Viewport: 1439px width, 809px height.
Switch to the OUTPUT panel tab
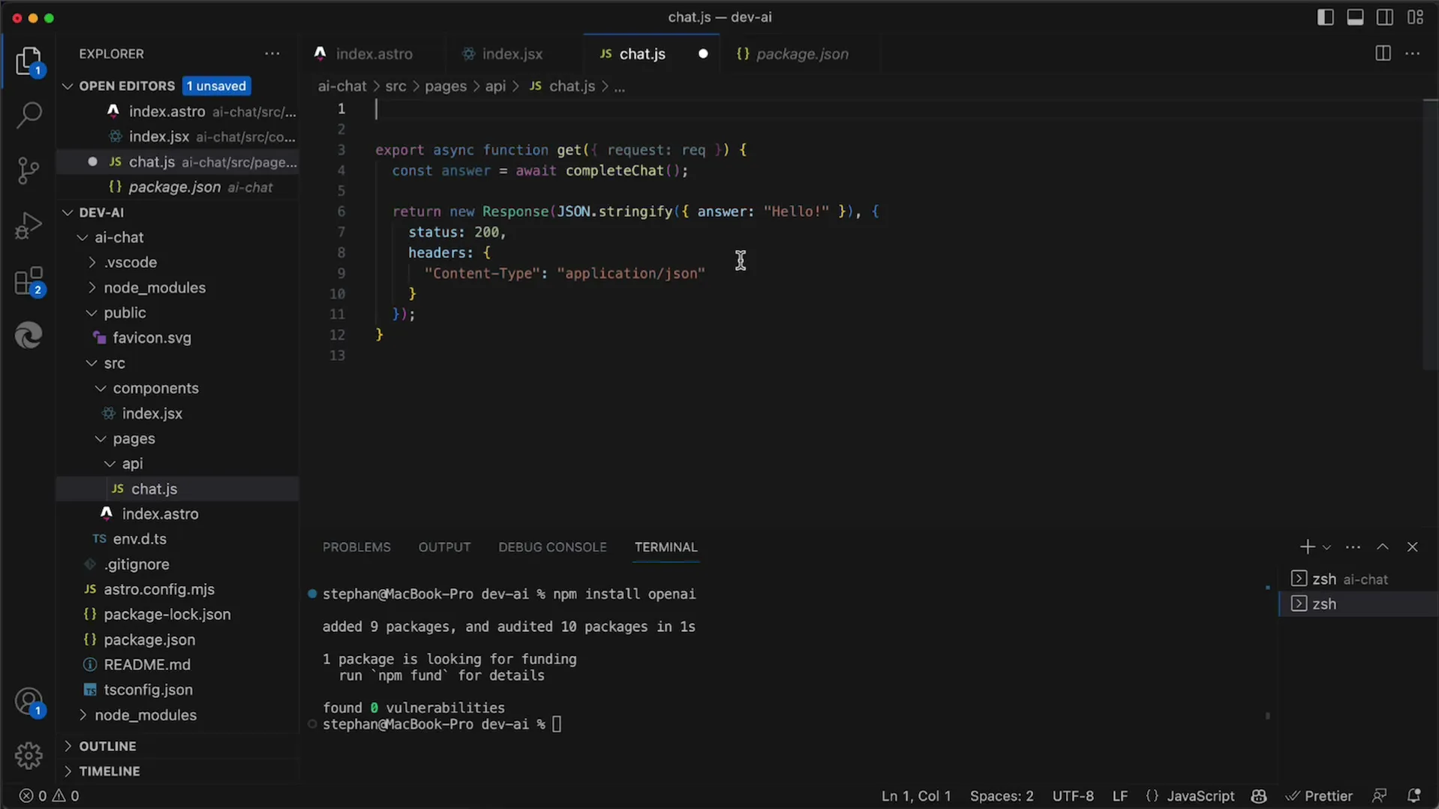click(x=444, y=547)
